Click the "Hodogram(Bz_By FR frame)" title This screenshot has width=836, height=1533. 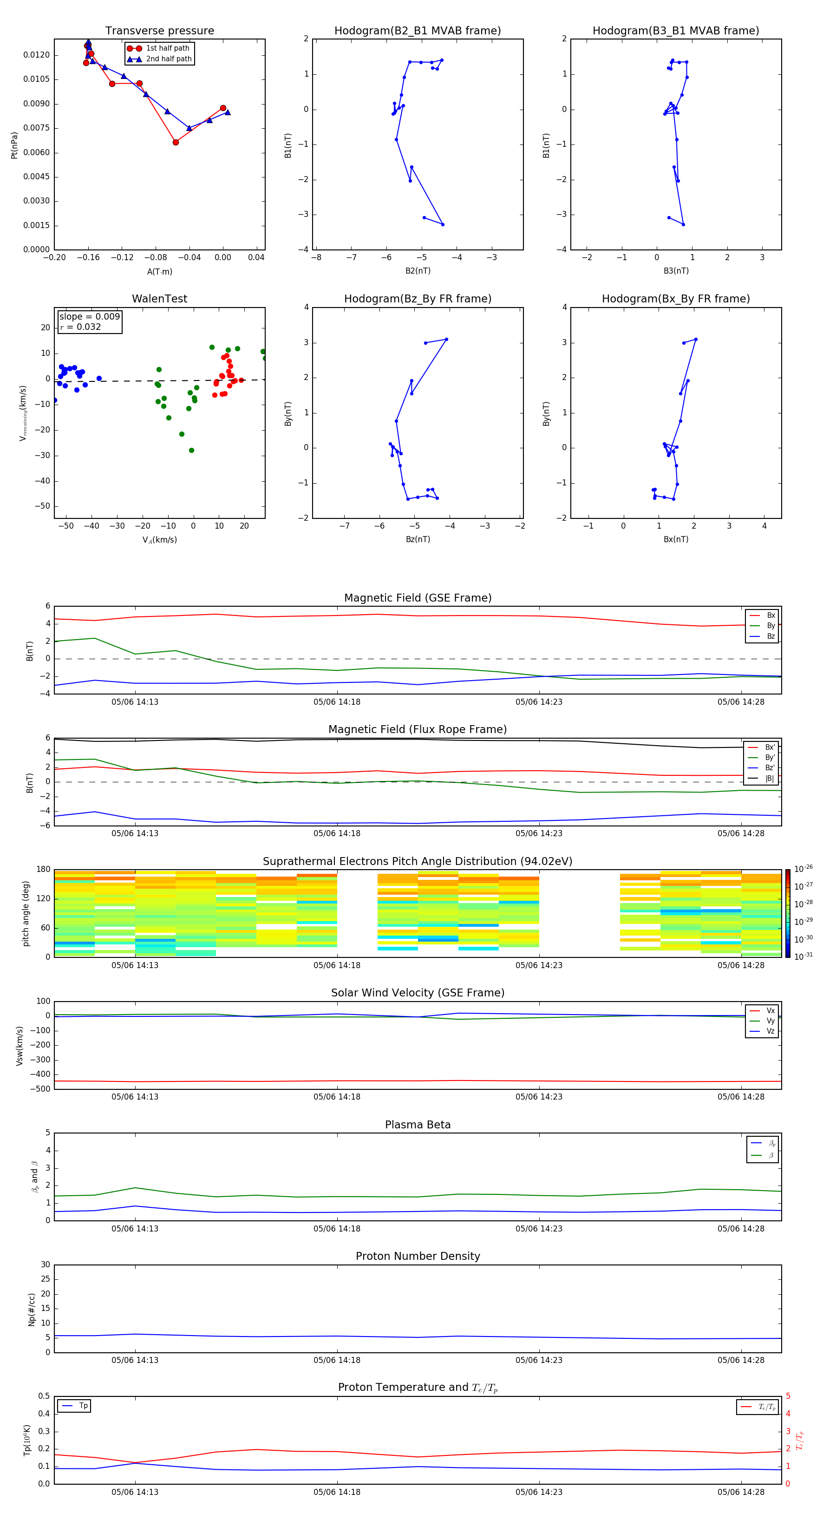coord(418,299)
